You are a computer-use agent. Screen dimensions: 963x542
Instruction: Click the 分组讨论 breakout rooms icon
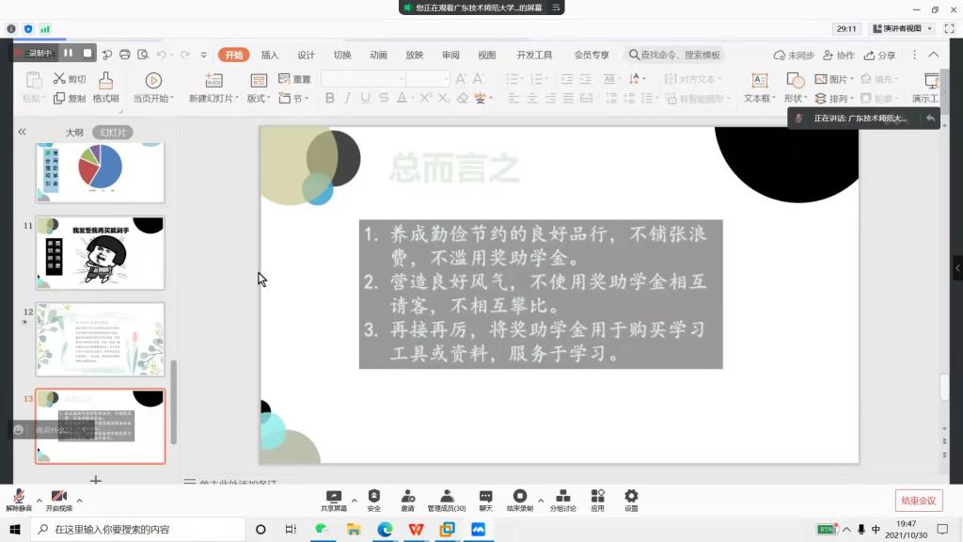562,496
